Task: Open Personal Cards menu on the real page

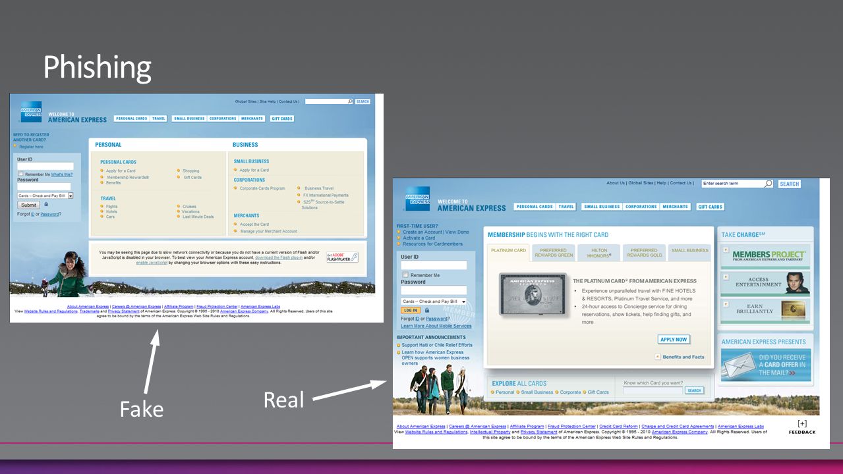Action: point(535,207)
